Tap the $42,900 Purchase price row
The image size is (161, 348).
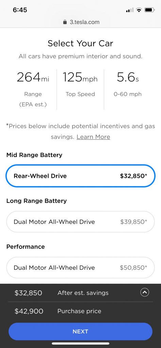click(x=80, y=311)
